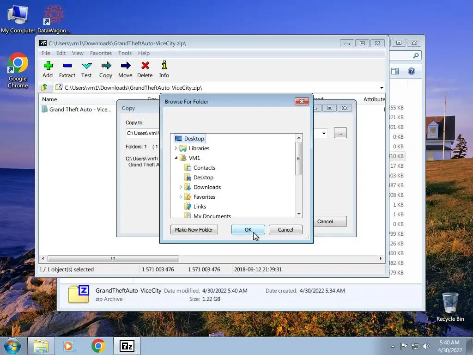Open the Copy to path dropdown
473x355 pixels.
324,134
